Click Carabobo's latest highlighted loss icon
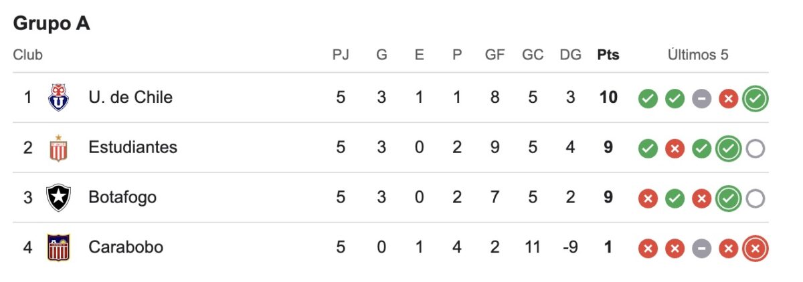The width and height of the screenshot is (803, 282). 755,249
